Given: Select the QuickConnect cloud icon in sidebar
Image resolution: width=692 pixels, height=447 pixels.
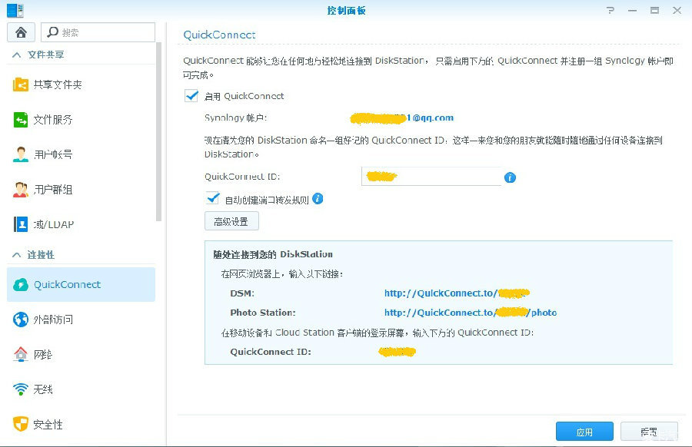Looking at the screenshot, I should 21,285.
